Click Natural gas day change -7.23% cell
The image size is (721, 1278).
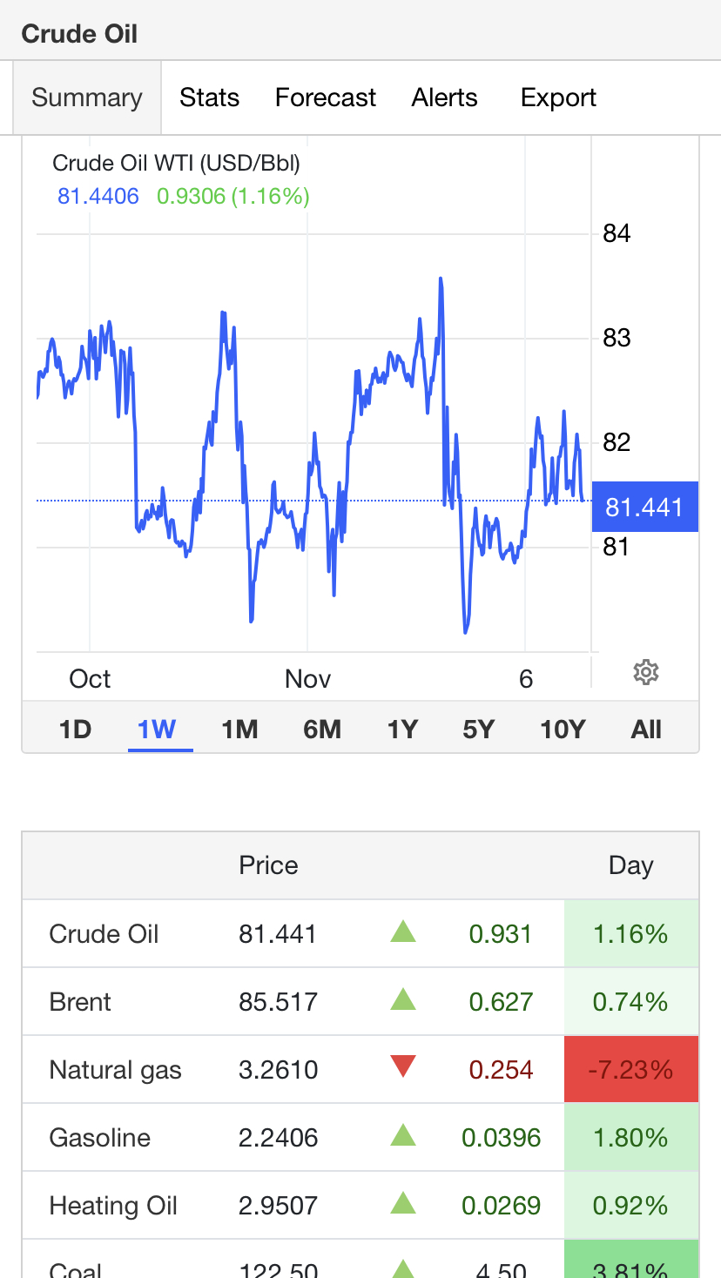[631, 1070]
